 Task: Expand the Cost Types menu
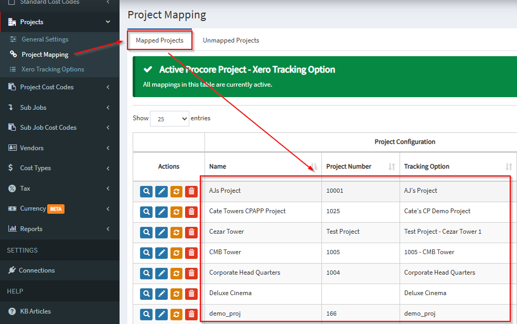click(x=60, y=168)
